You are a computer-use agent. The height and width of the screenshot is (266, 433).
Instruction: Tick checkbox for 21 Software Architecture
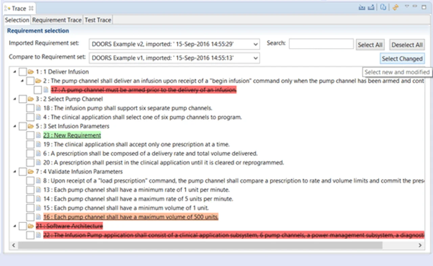(x=22, y=226)
